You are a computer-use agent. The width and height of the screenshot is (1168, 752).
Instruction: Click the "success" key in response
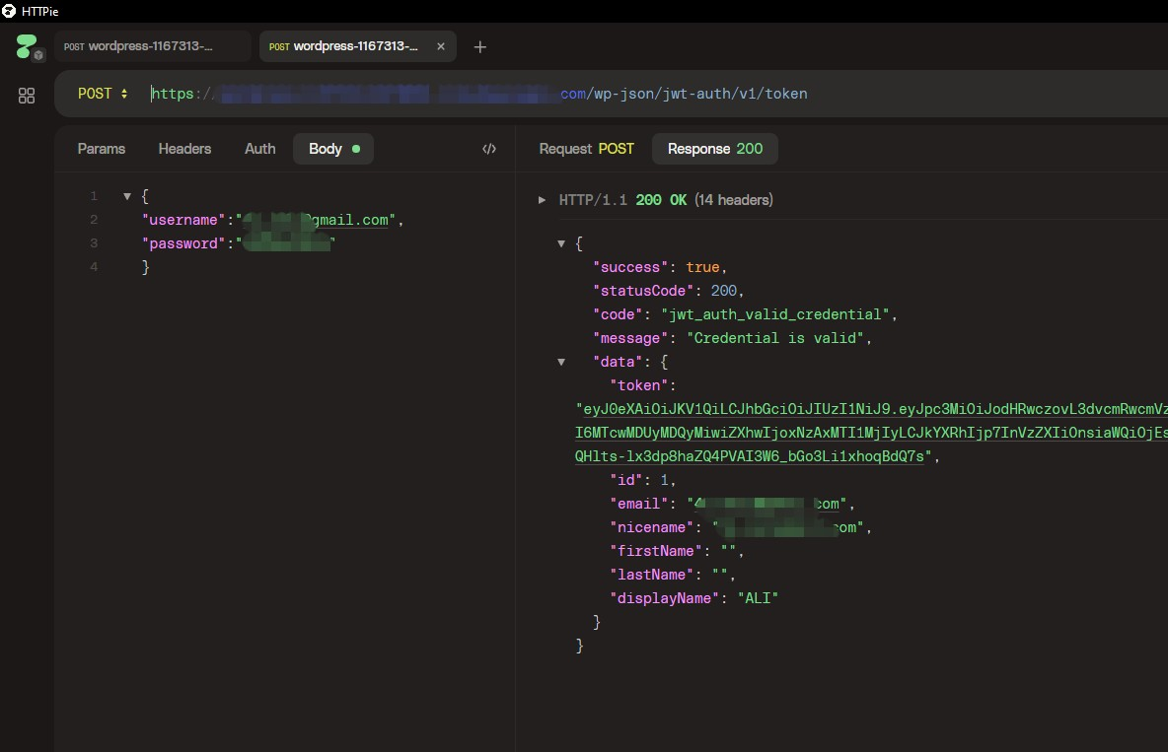(630, 267)
